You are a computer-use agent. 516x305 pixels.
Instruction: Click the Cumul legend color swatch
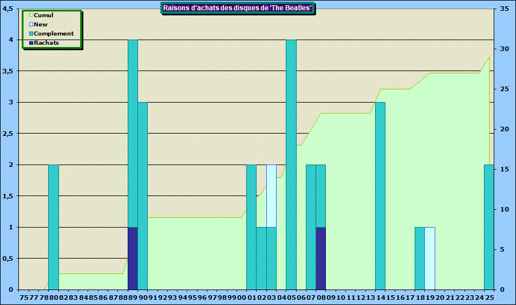[x=31, y=15]
